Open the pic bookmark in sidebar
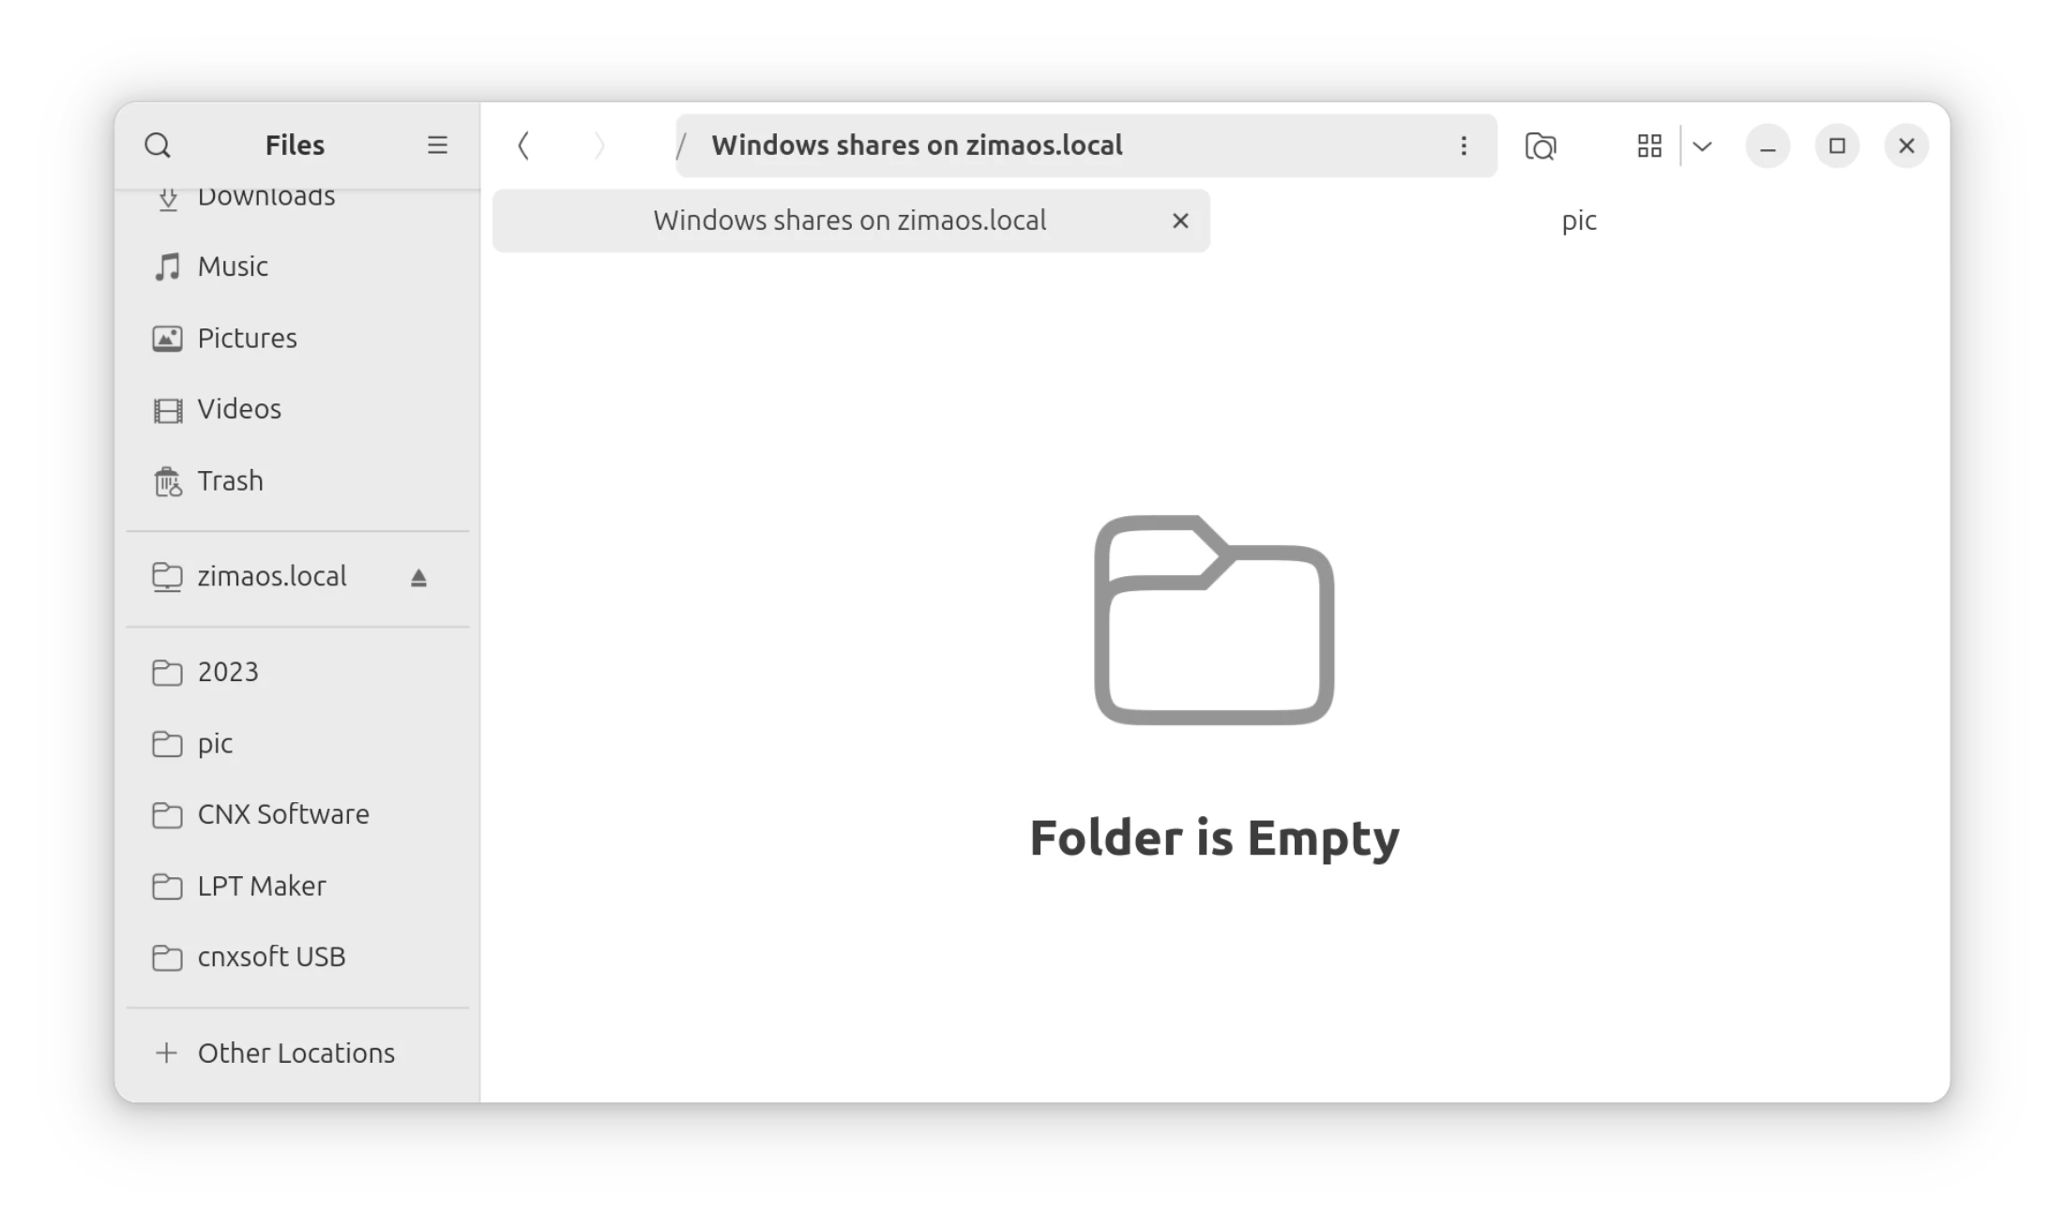The width and height of the screenshot is (2064, 1229). click(297, 743)
